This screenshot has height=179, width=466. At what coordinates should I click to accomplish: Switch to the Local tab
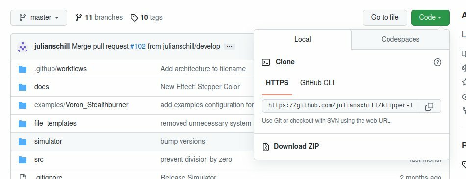tap(303, 39)
